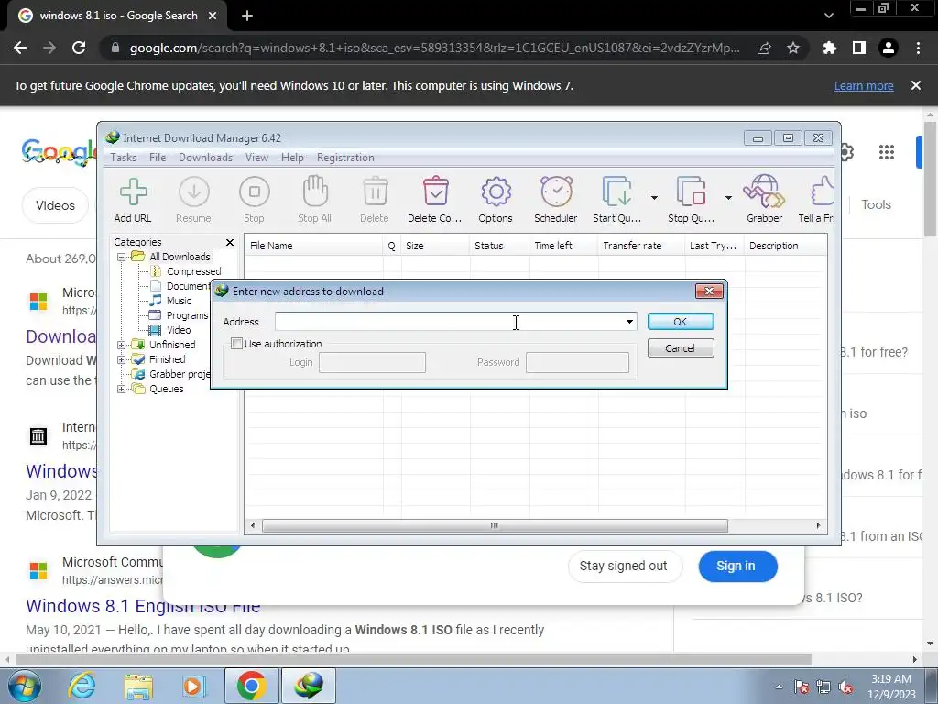Viewport: 938px width, 704px height.
Task: Dismiss the Chrome update infobar
Action: [x=916, y=85]
